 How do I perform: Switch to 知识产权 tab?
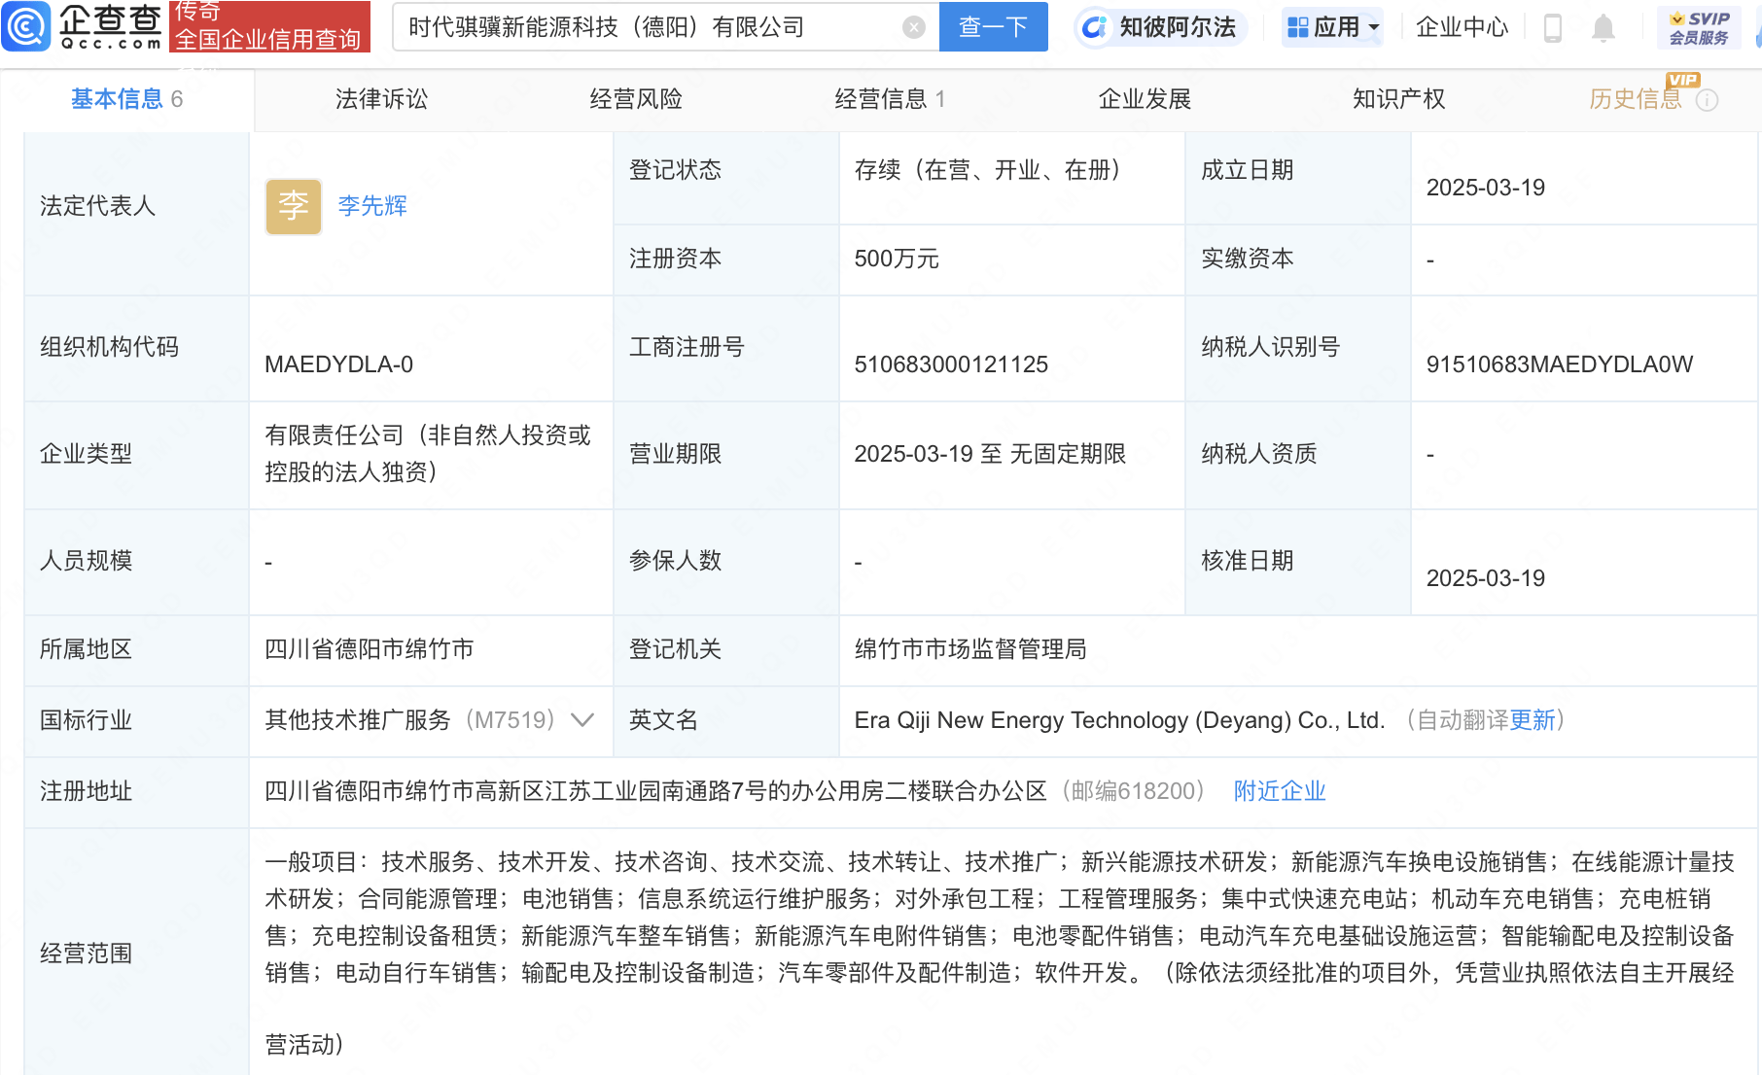[1398, 99]
